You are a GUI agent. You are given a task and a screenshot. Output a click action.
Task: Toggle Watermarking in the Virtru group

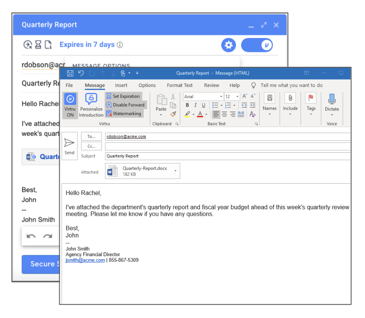[124, 113]
